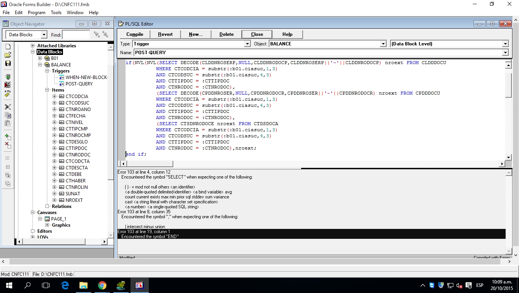Collapse the BALANCE block node
The height and width of the screenshot is (293, 519).
[x=40, y=65]
